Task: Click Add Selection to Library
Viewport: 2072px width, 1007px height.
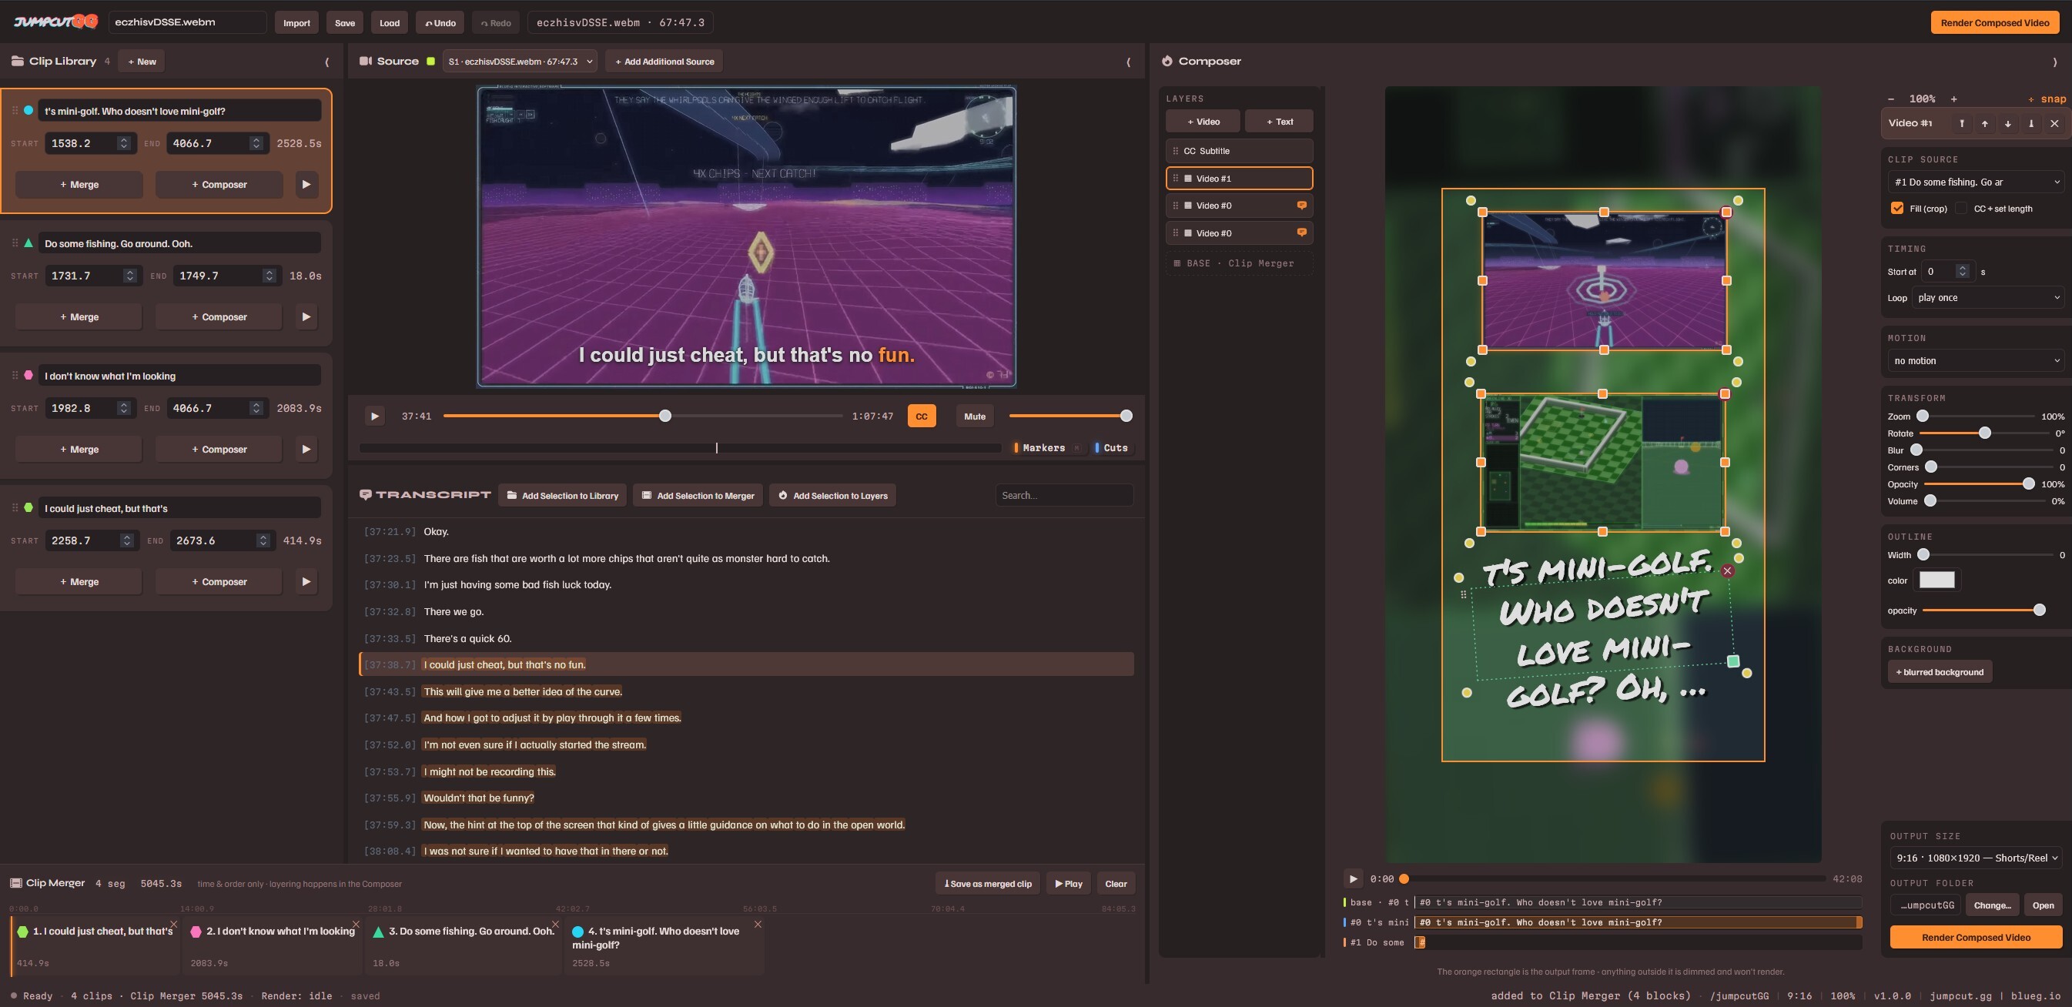Action: coord(562,496)
